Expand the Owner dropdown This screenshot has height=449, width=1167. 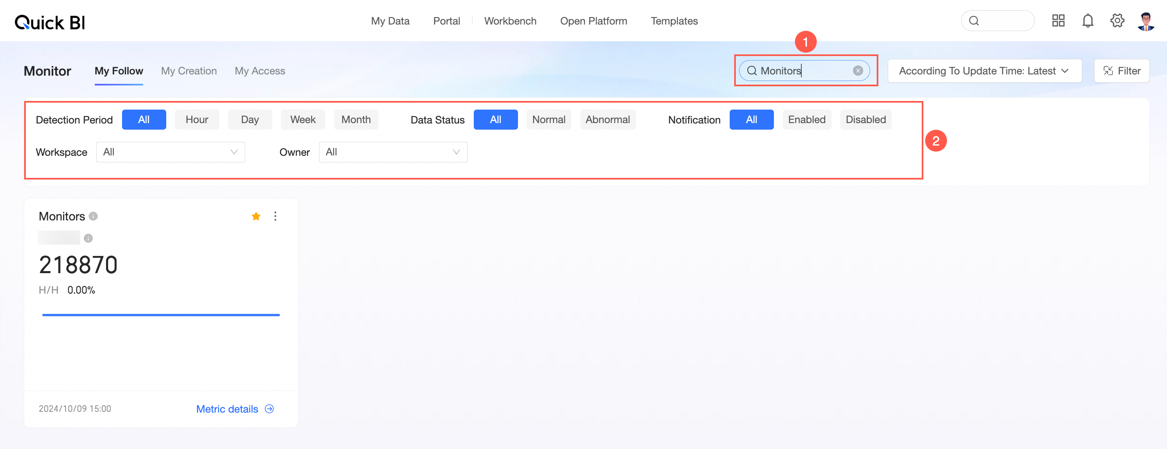393,152
